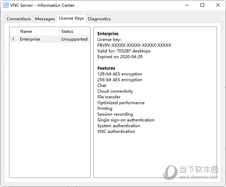Switch to the Connections tab
The height and width of the screenshot is (187, 226).
19,19
